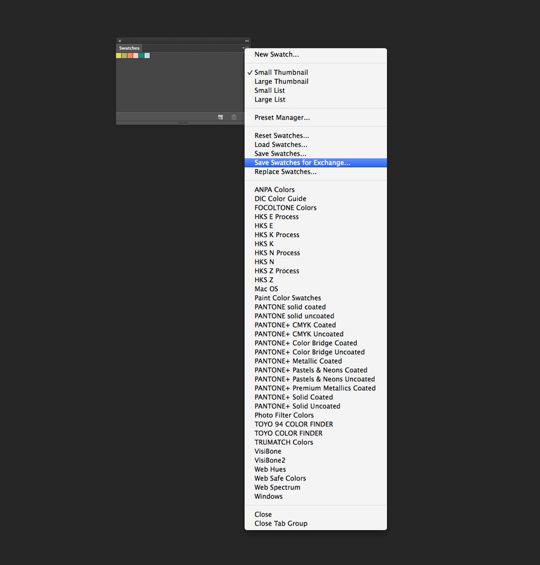Load HKS K Process library
540x565 pixels.
click(316, 235)
